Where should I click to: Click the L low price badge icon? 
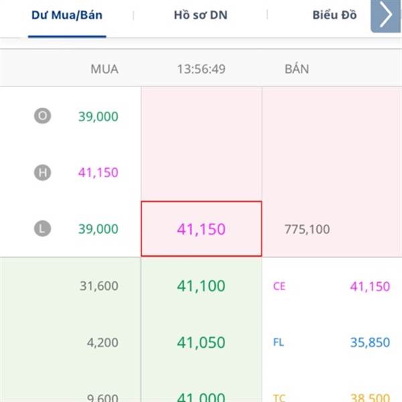[43, 228]
